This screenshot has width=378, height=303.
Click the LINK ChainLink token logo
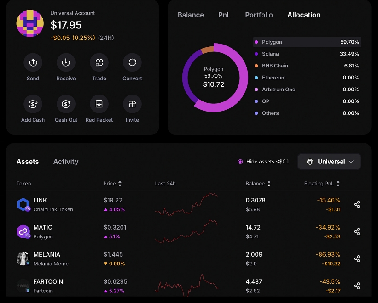coord(23,204)
